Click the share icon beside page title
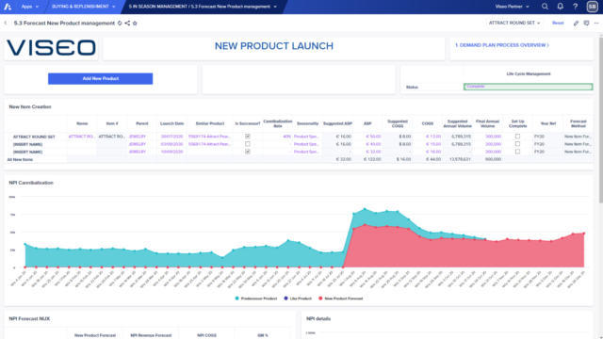 point(127,23)
